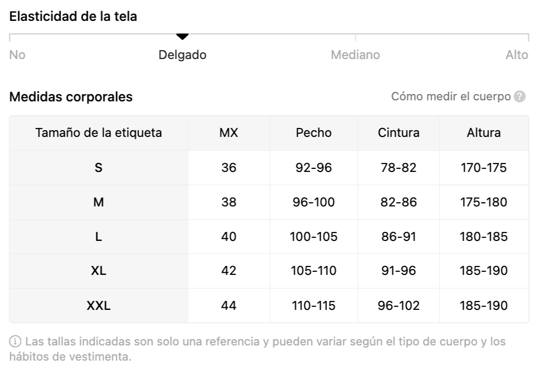This screenshot has width=539, height=370.
Task: Select the Alto elasticity label
Action: coord(516,55)
